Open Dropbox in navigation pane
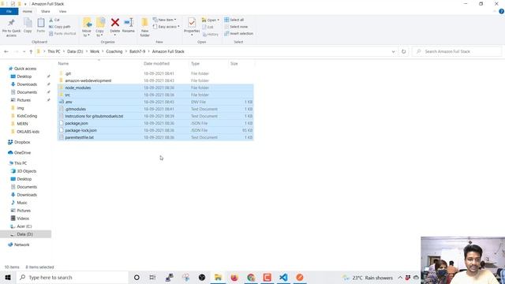Image resolution: width=505 pixels, height=284 pixels. click(x=22, y=142)
